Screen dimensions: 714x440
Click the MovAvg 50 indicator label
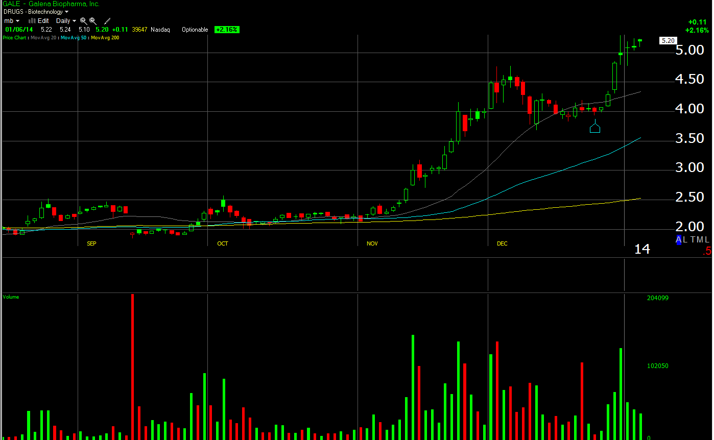73,38
